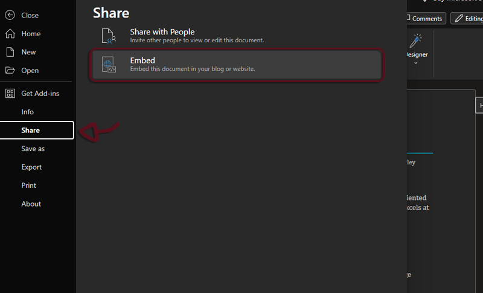Select the Share menu item
The image size is (483, 293).
click(31, 130)
